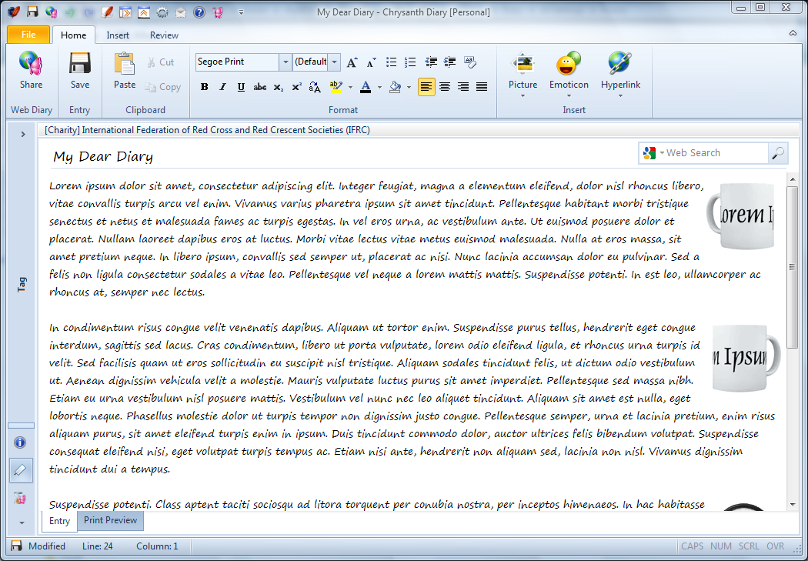Open the font color picker arrow

click(x=379, y=87)
